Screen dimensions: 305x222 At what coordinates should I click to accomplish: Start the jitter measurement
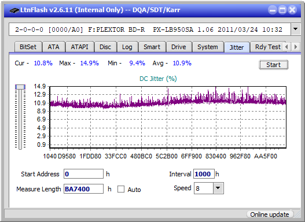274,65
